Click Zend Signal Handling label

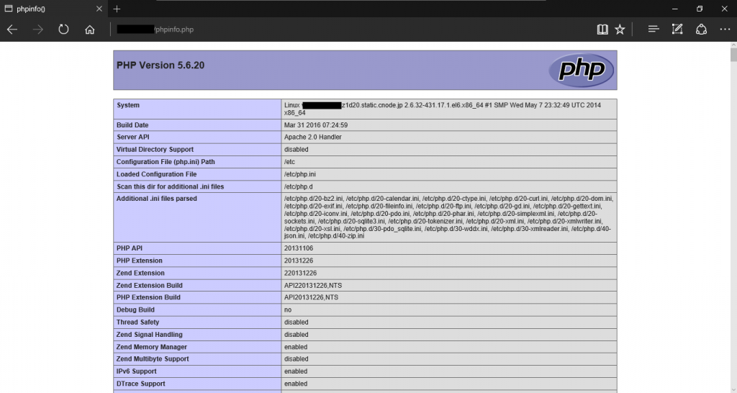(150, 335)
